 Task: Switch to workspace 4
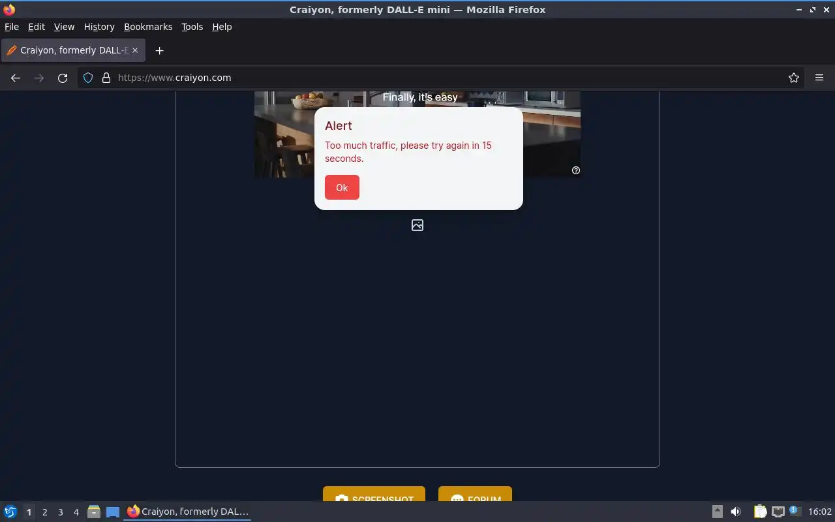[x=76, y=512]
